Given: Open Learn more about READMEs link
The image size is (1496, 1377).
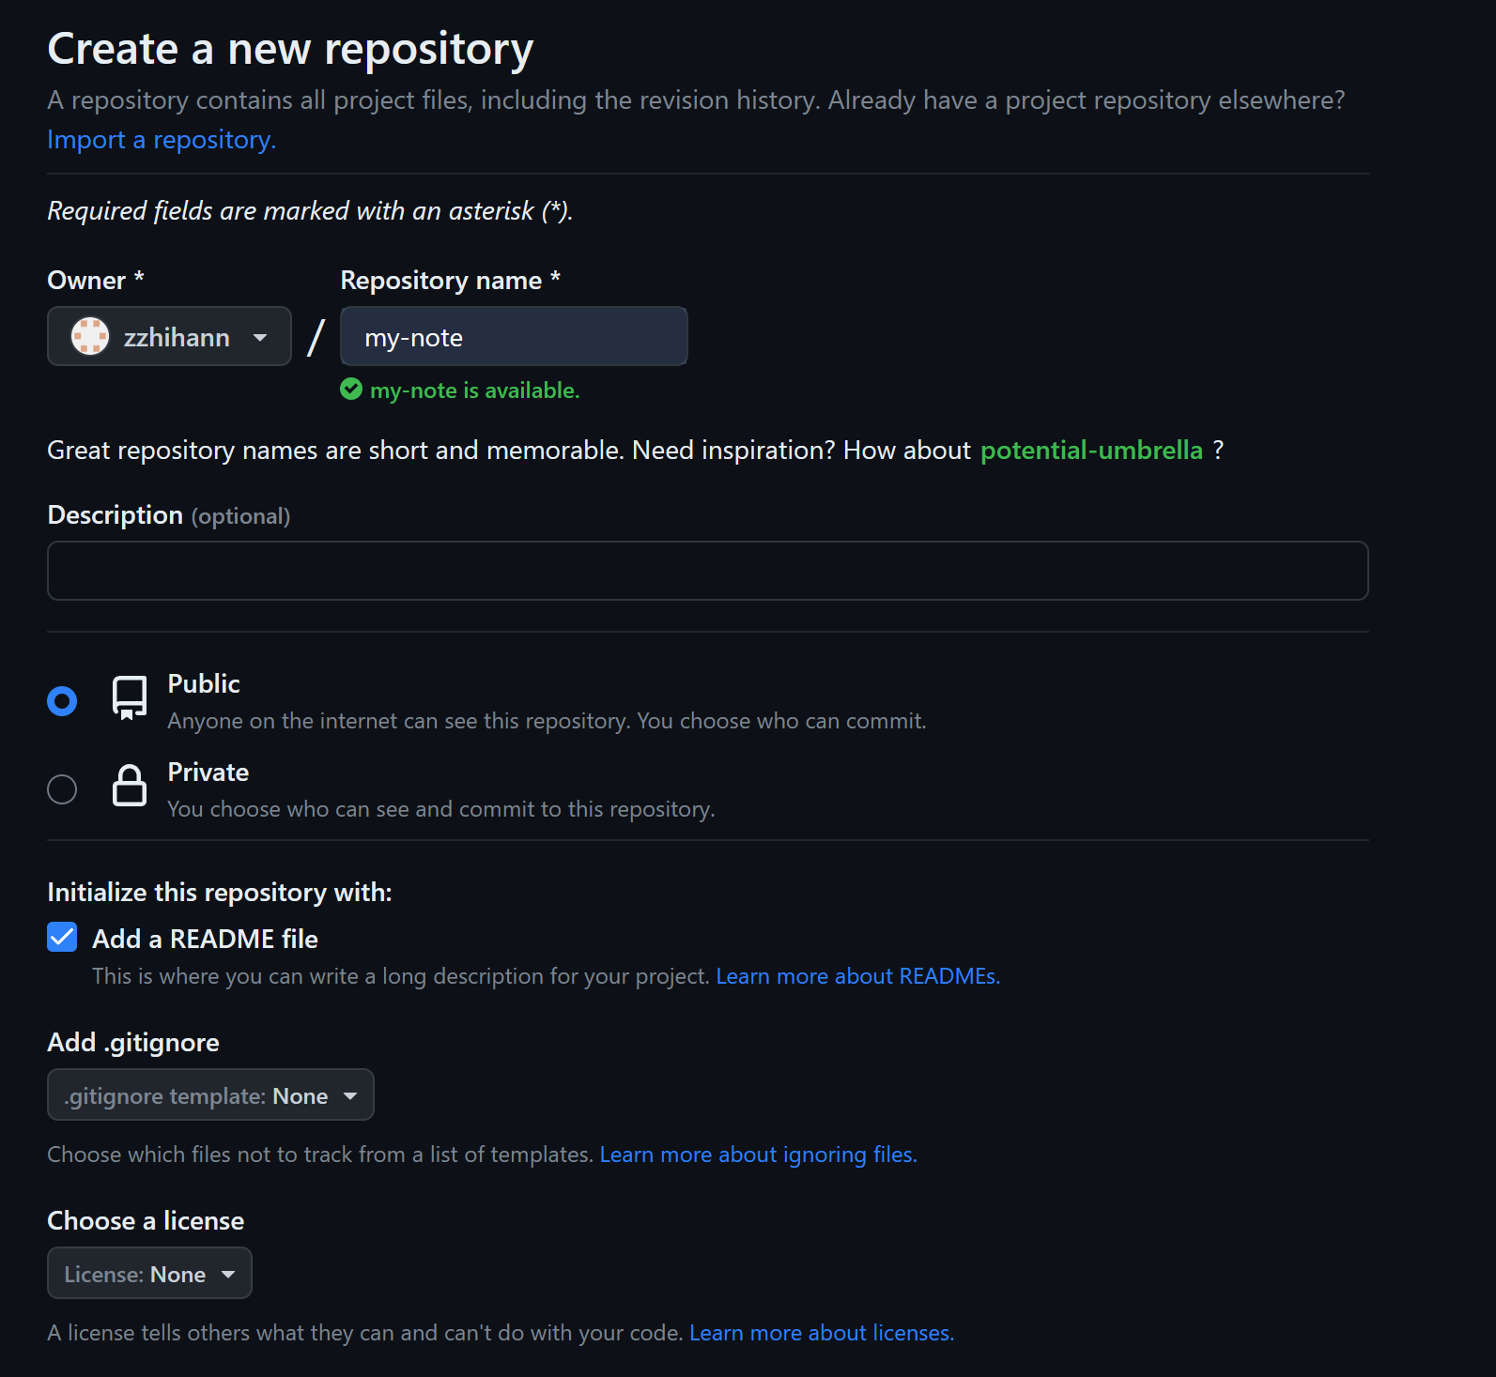Looking at the screenshot, I should point(857,976).
